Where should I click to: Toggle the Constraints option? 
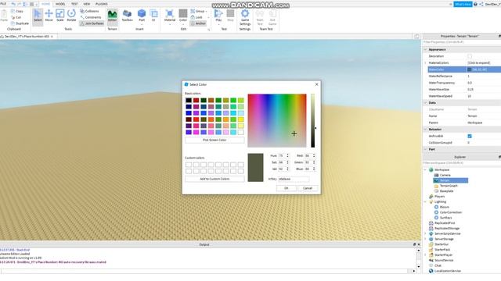click(x=91, y=17)
